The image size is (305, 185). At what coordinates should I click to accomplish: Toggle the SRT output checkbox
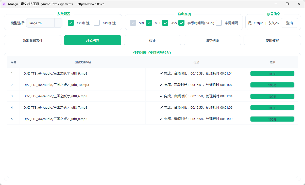pos(133,23)
